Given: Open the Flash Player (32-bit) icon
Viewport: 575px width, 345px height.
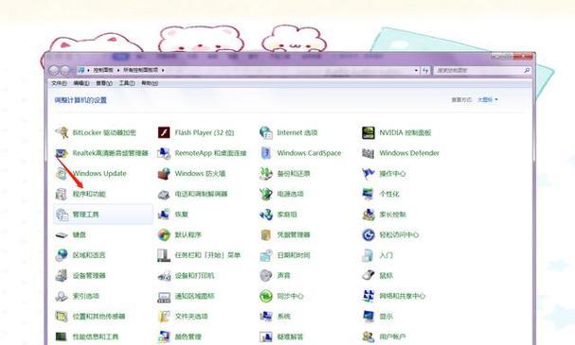Looking at the screenshot, I should click(x=164, y=132).
